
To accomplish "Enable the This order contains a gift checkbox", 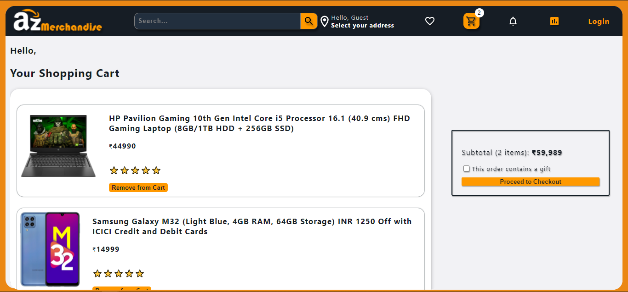I will point(466,169).
